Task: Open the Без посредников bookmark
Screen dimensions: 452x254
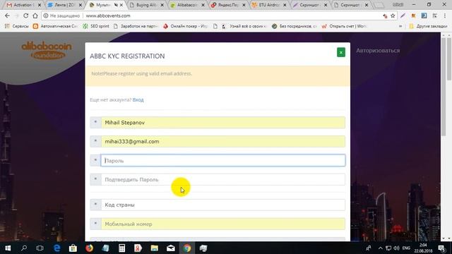Action: (295, 26)
